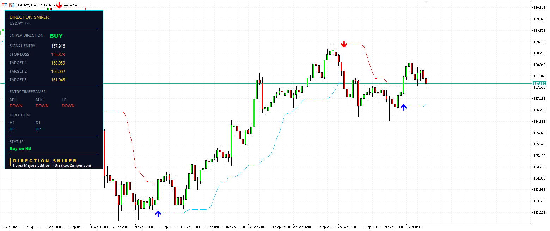Viewport: 550px width, 231px height.
Task: Click the STOP LOSS label
Action: pos(19,54)
